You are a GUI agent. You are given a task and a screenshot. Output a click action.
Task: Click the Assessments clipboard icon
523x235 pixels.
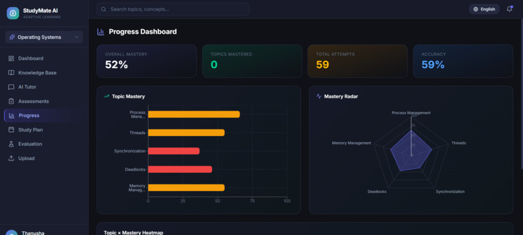(x=11, y=101)
